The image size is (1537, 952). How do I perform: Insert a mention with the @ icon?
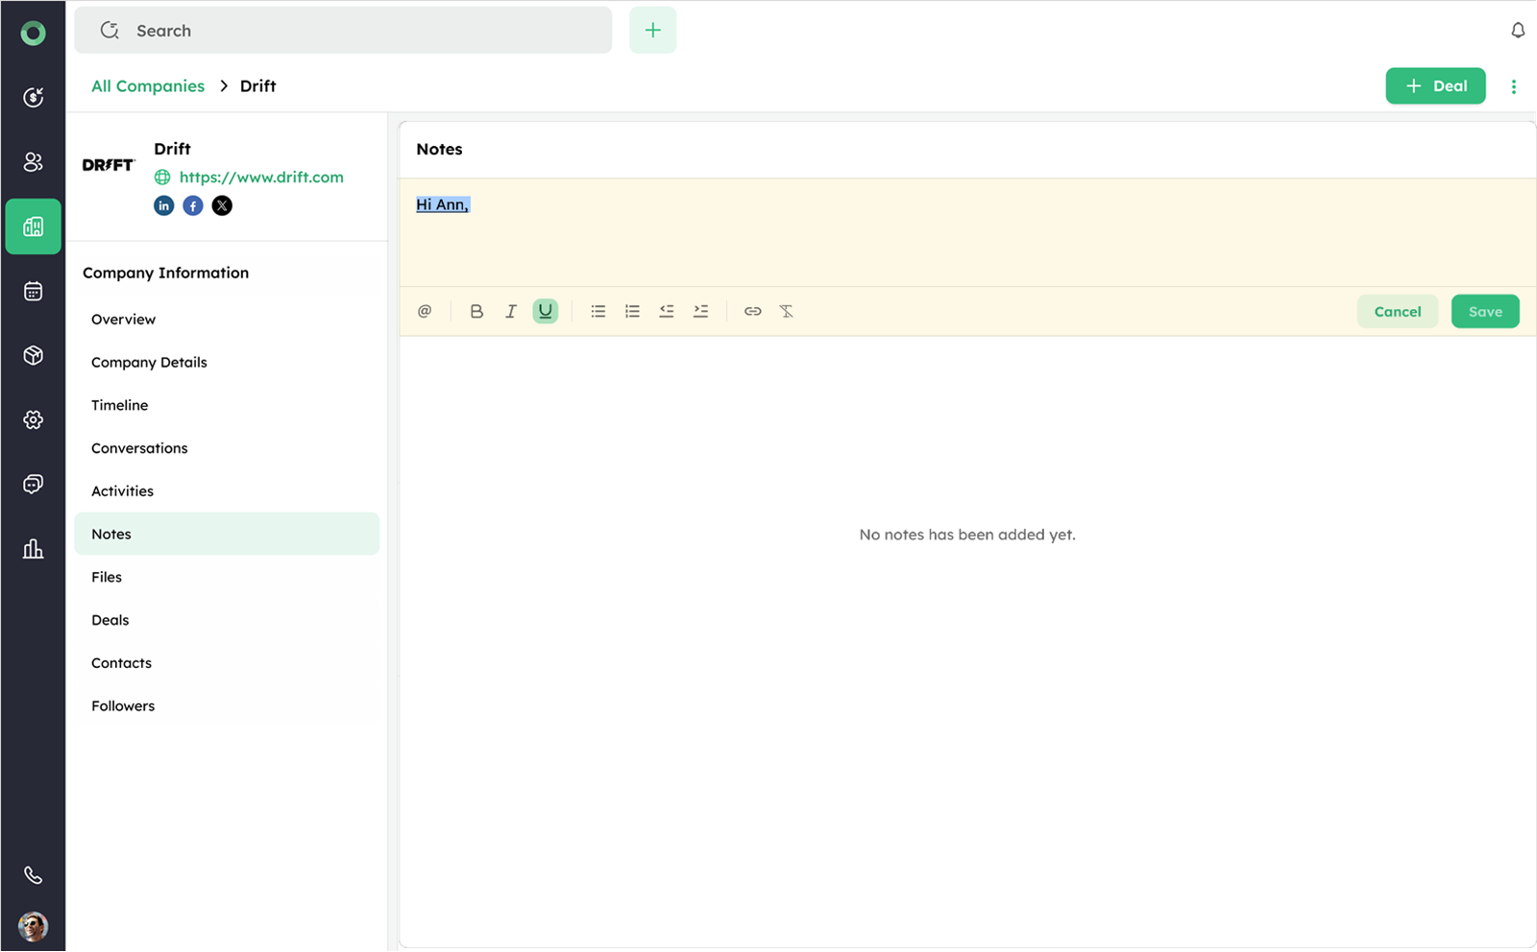tap(425, 311)
